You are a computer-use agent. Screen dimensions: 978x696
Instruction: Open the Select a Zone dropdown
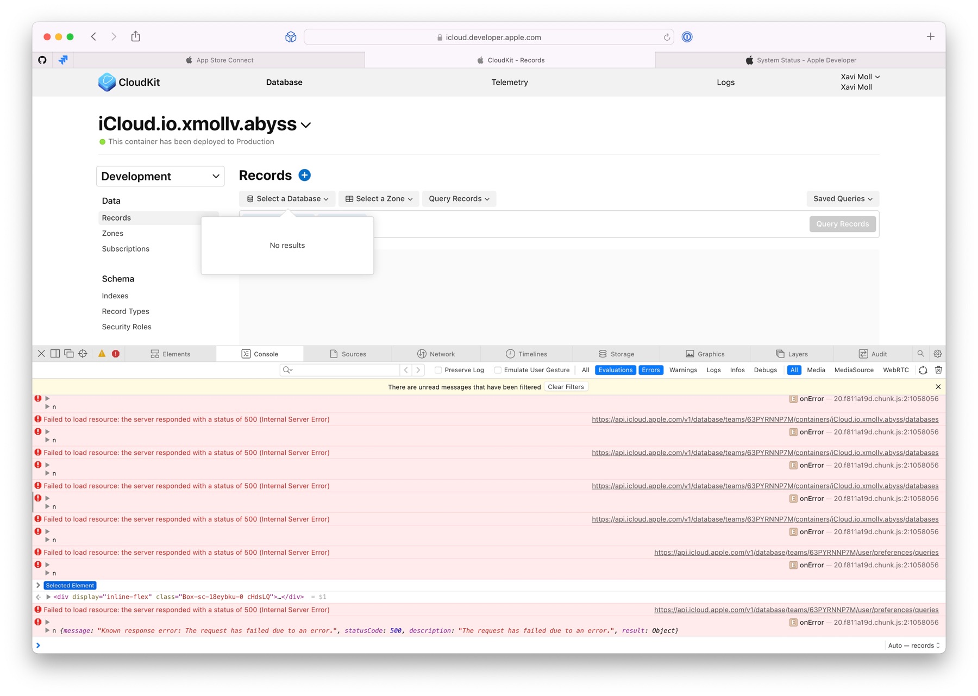[x=379, y=199]
